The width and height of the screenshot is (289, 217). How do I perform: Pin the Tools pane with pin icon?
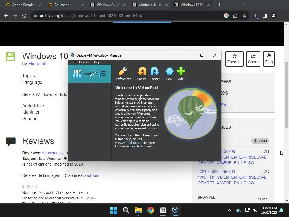[93, 73]
